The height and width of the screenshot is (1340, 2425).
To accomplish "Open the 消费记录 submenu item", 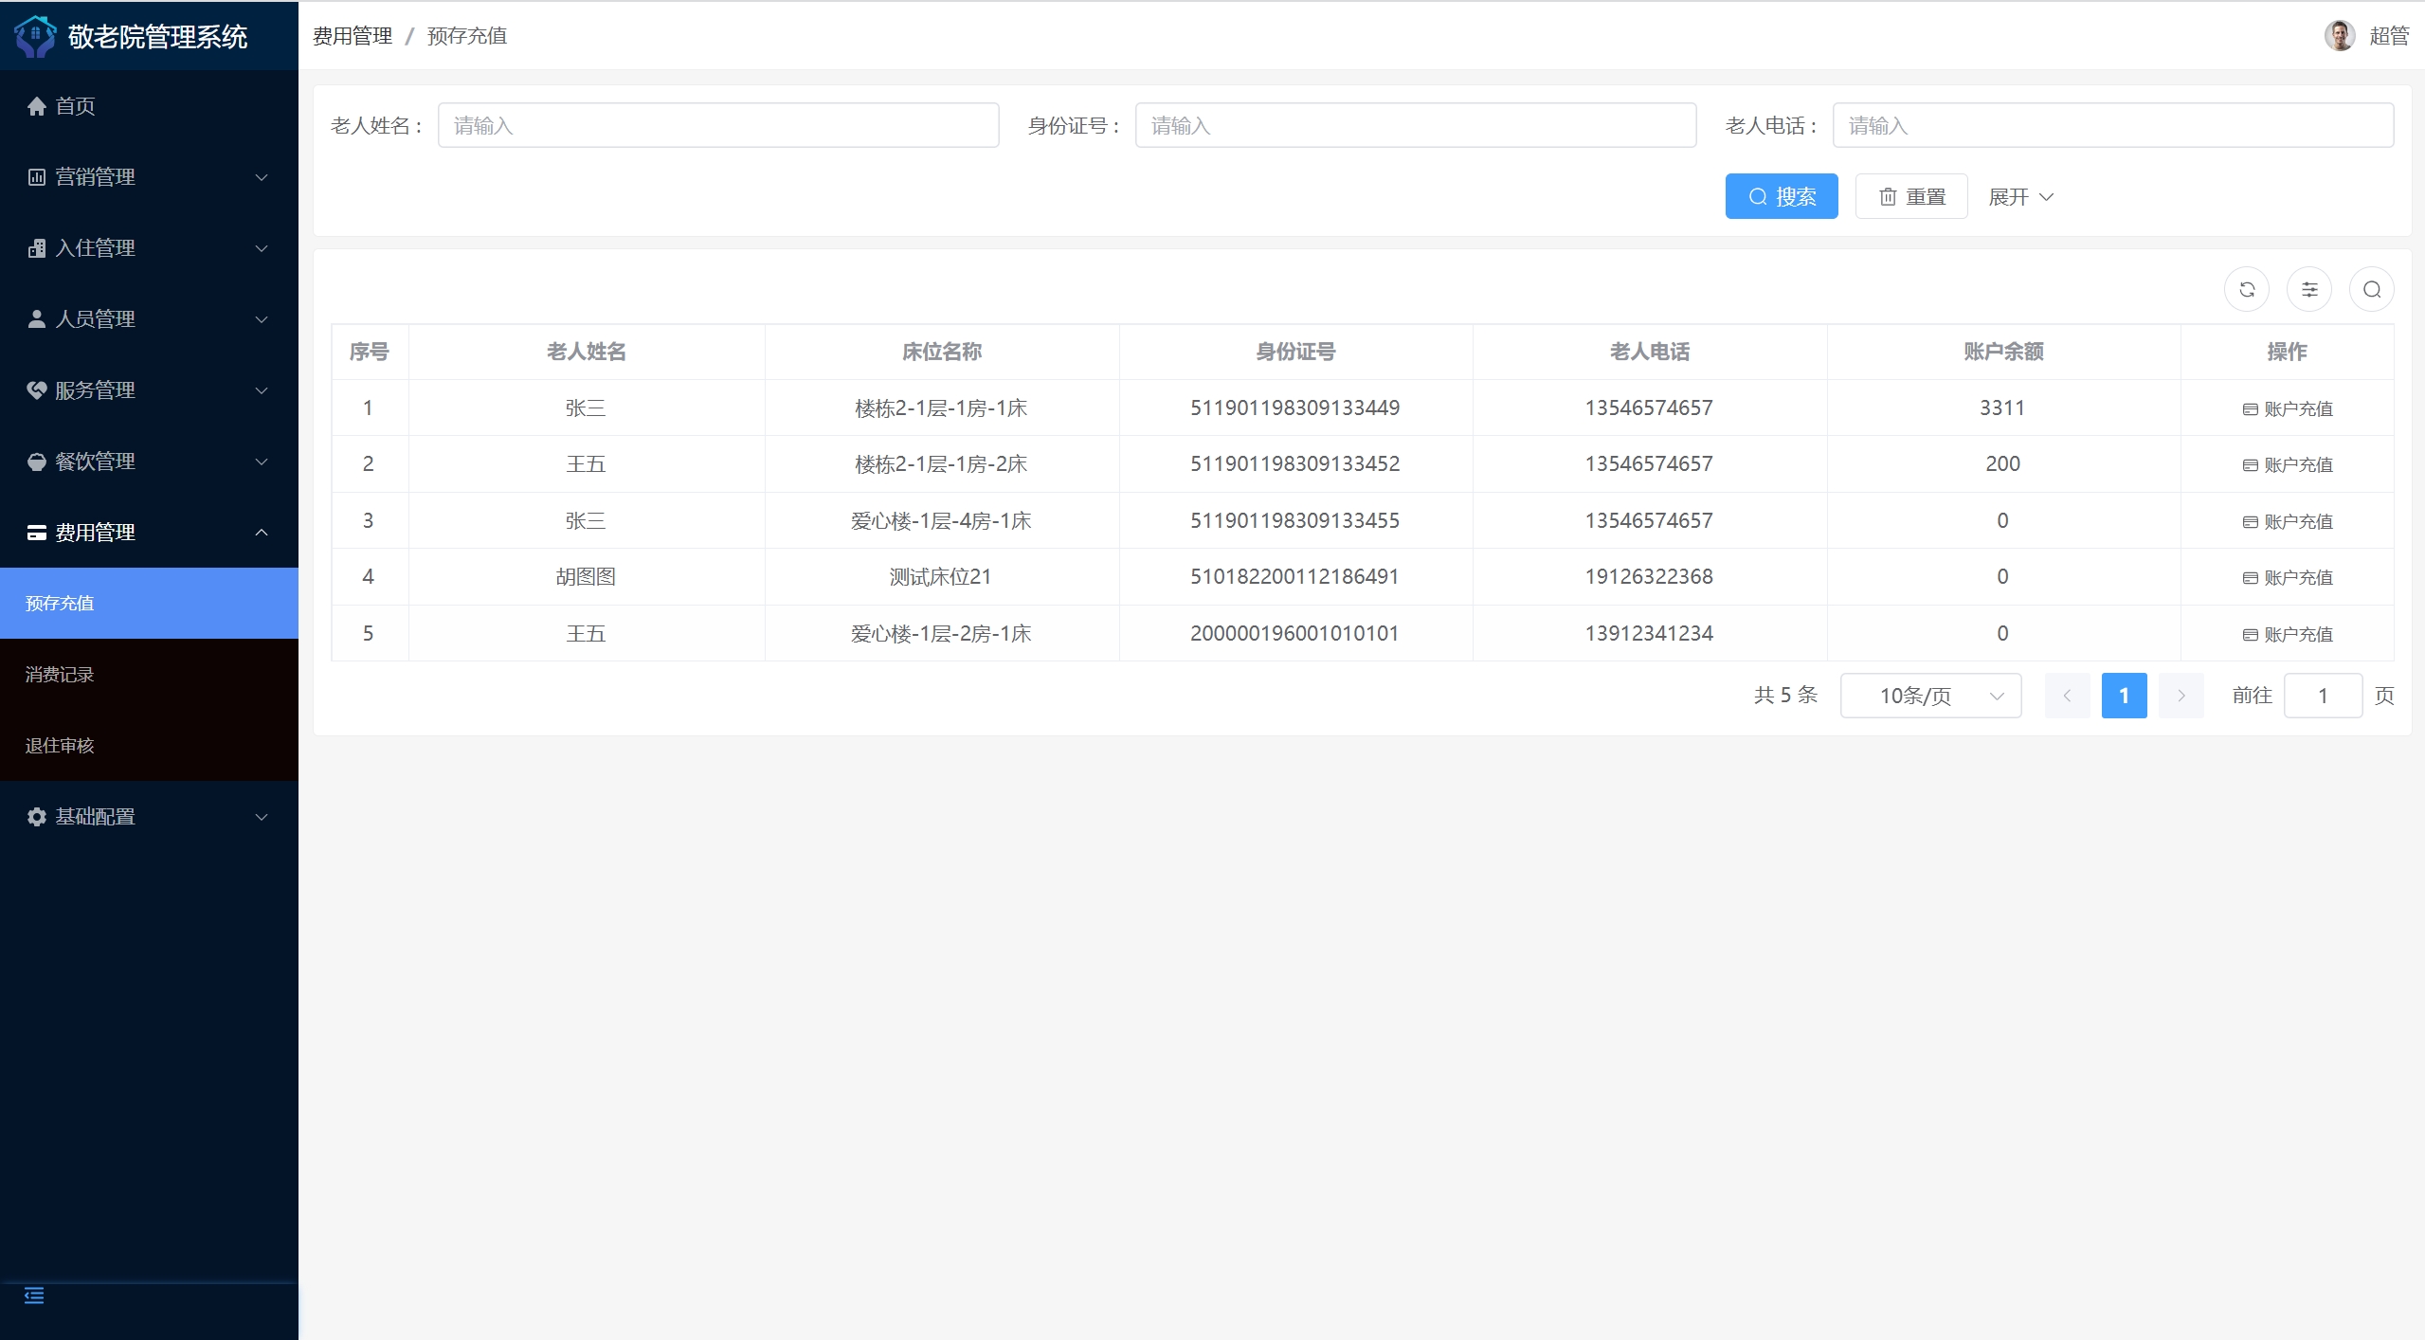I will point(149,675).
